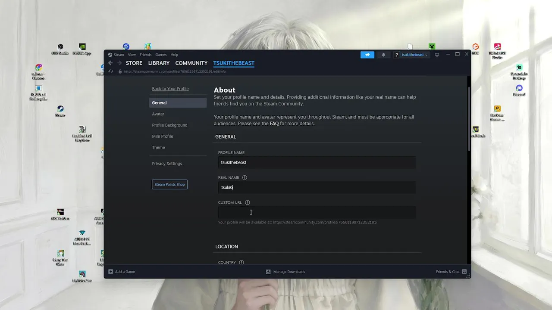Click Manage Downloads label
Screen dimensions: 552x310
(x=289, y=272)
